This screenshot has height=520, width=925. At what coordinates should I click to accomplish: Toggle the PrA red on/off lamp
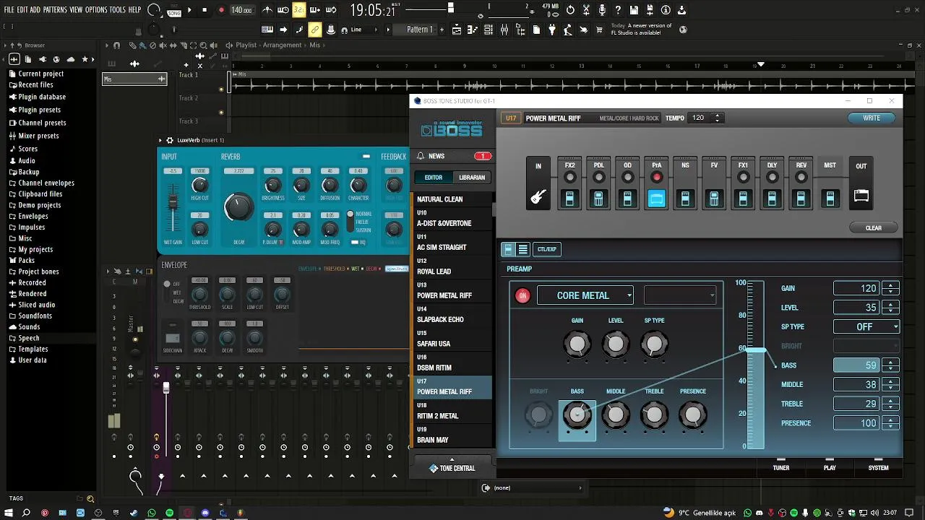tap(656, 177)
